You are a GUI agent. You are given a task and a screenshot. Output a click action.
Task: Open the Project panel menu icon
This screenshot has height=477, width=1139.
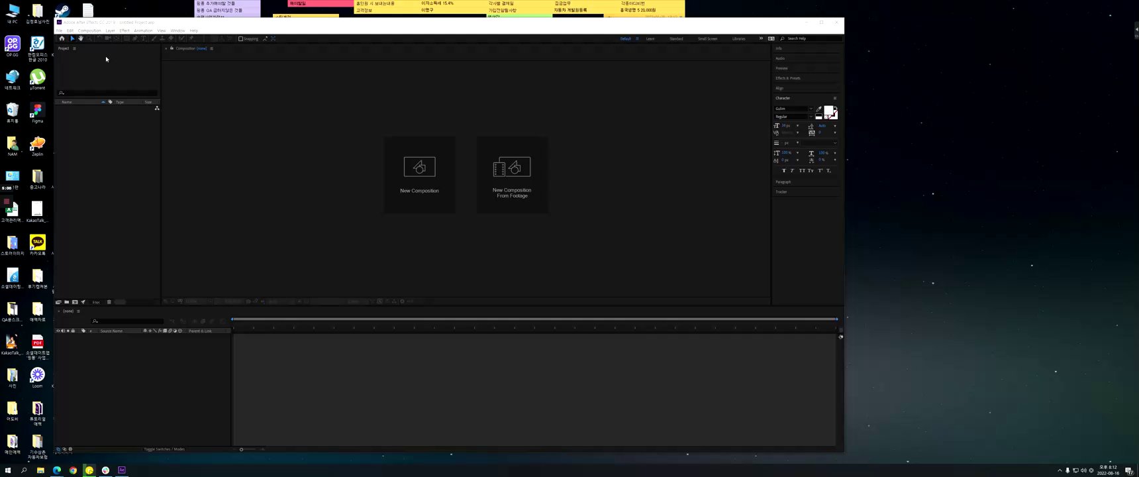point(74,48)
